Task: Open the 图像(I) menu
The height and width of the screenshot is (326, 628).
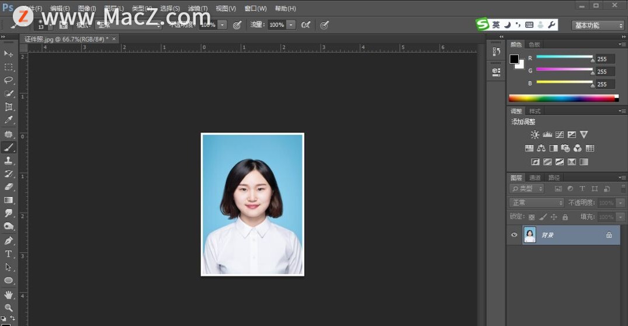Action: click(87, 8)
